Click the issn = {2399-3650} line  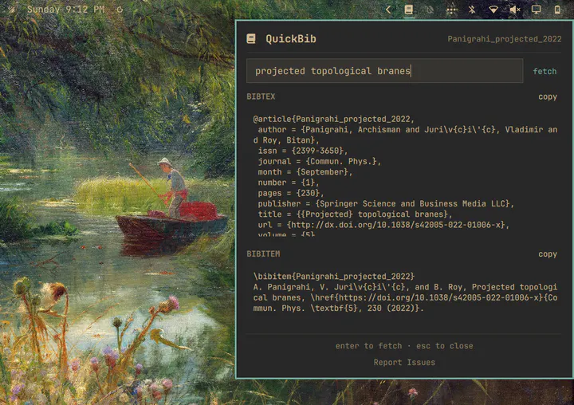click(x=302, y=151)
